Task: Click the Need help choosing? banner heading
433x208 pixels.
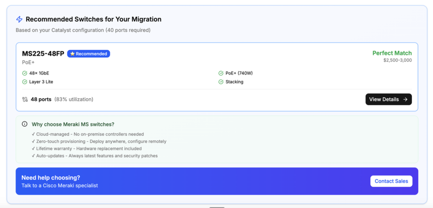Action: coord(51,178)
